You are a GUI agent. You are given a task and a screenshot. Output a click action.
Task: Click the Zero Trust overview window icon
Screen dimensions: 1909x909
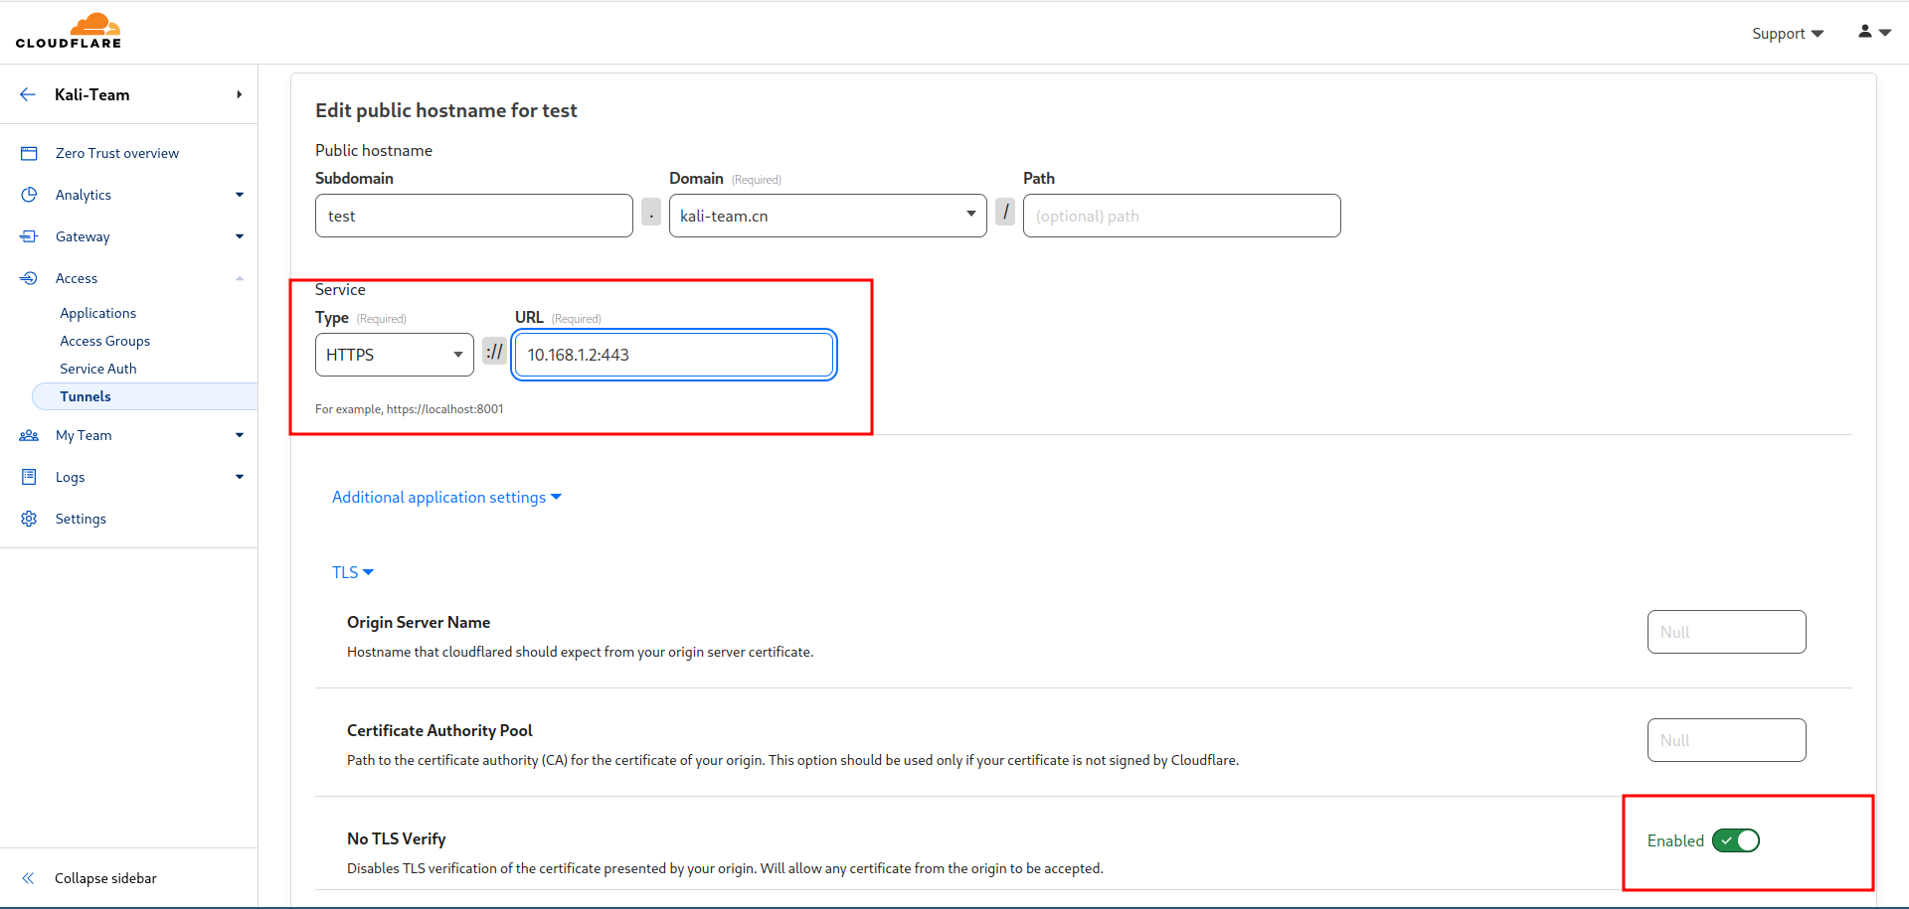[x=29, y=153]
